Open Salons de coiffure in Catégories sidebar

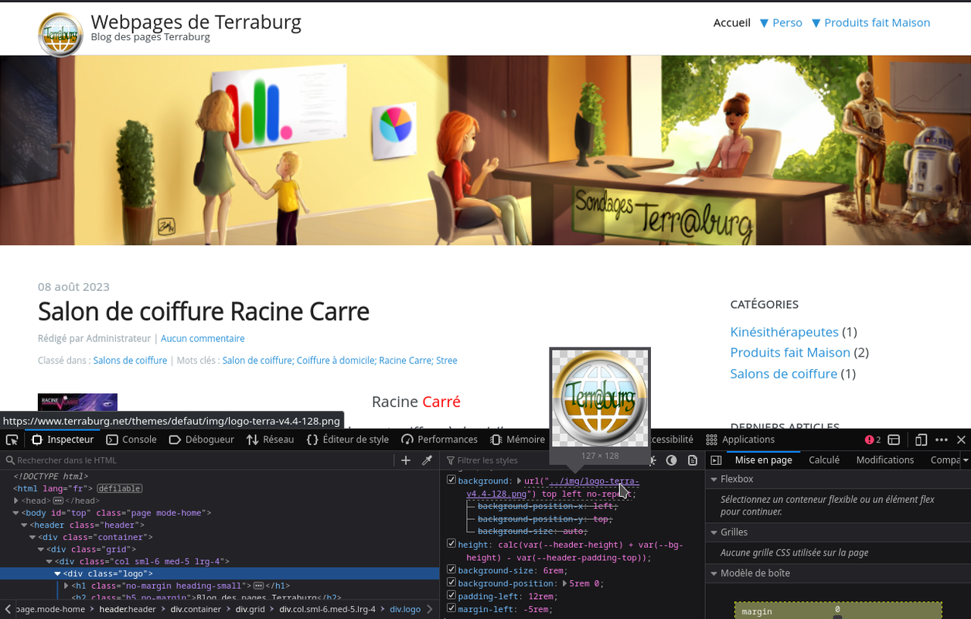tap(783, 373)
